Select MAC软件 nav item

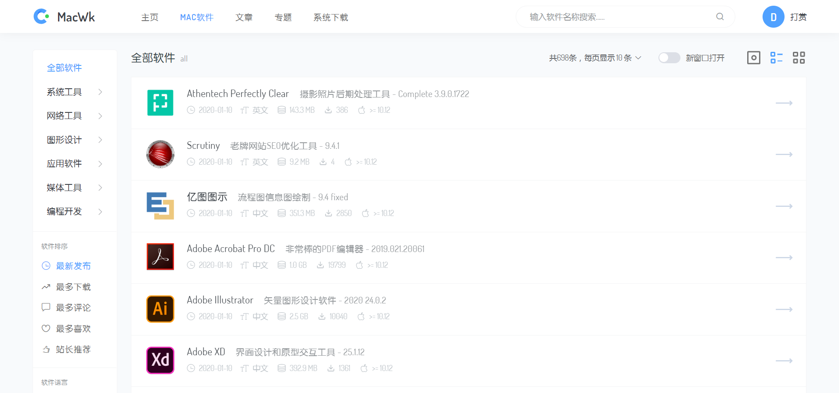[197, 17]
